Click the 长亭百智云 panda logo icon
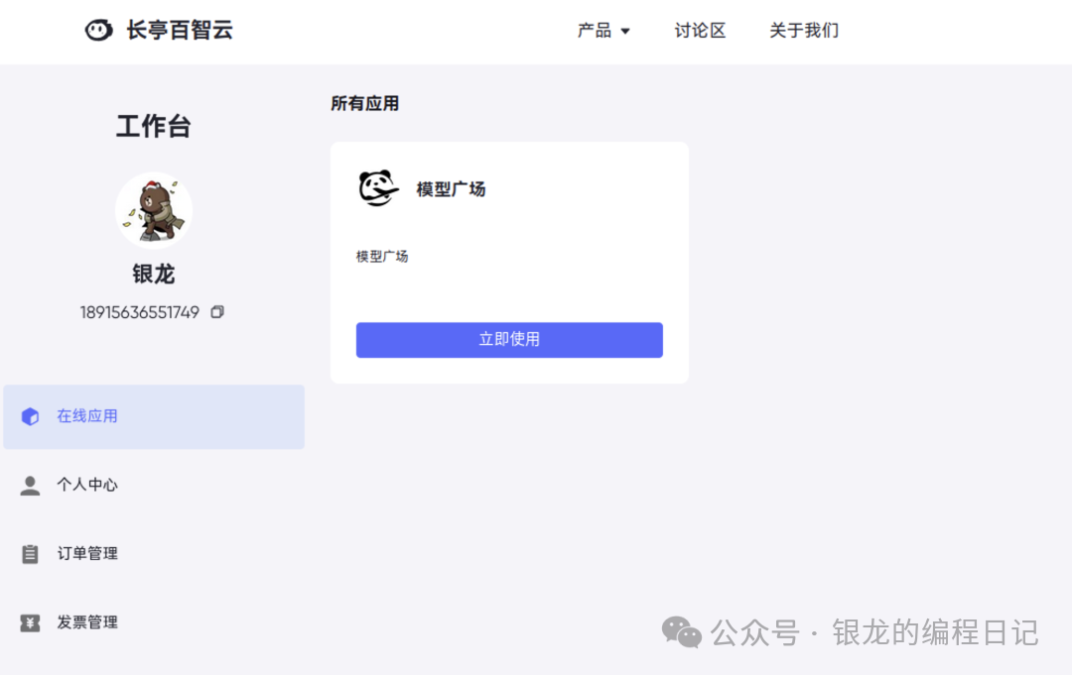 98,30
